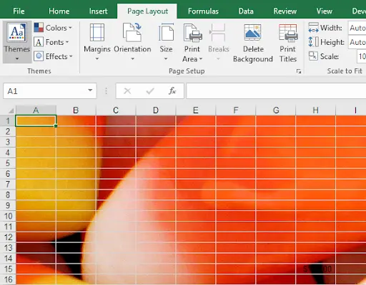Click the Margins icon
Screen dimensions: 366x285
click(97, 32)
